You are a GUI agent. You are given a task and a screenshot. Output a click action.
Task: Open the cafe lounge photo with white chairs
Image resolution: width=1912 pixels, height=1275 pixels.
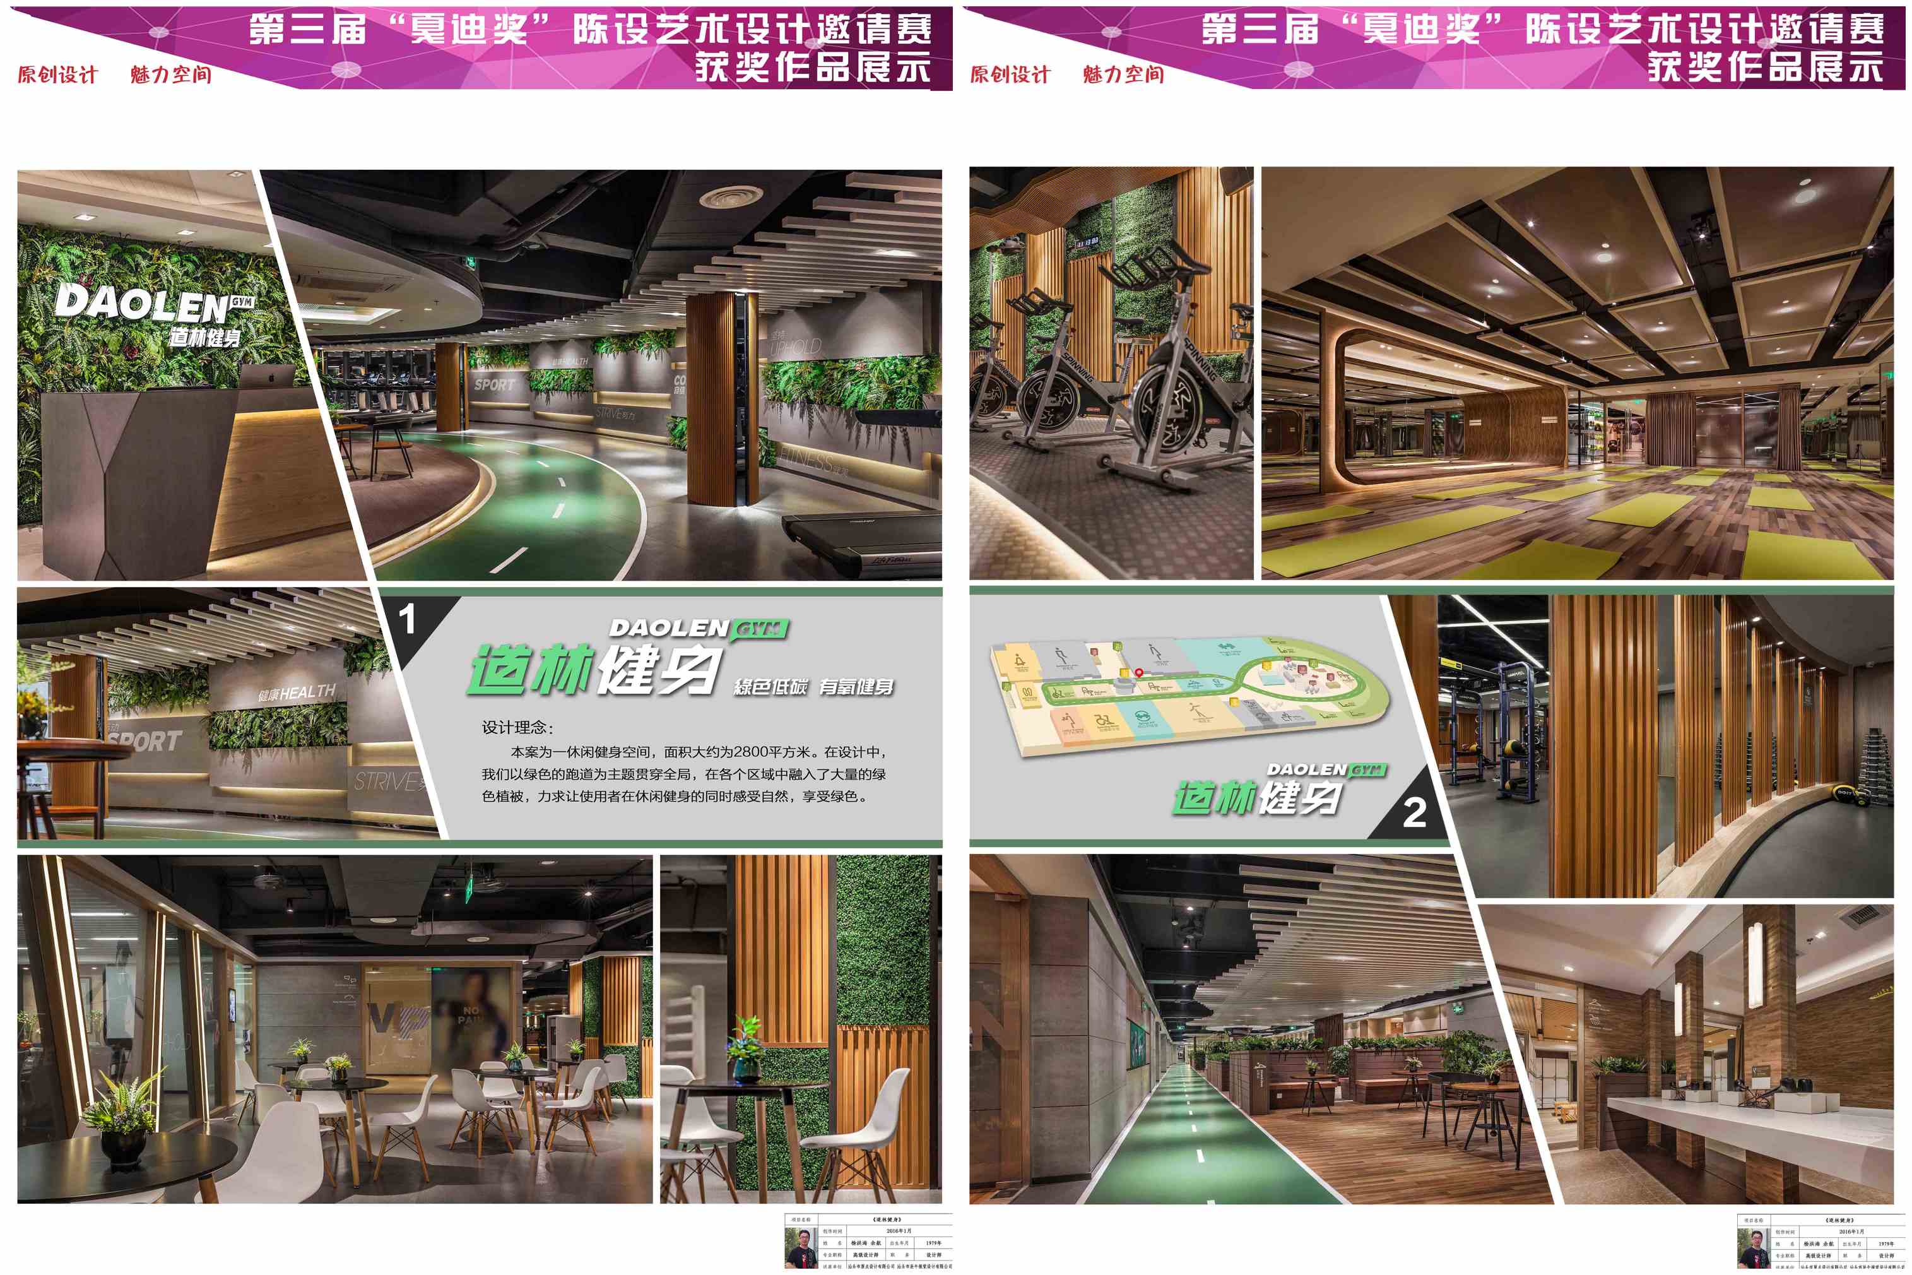335,1029
